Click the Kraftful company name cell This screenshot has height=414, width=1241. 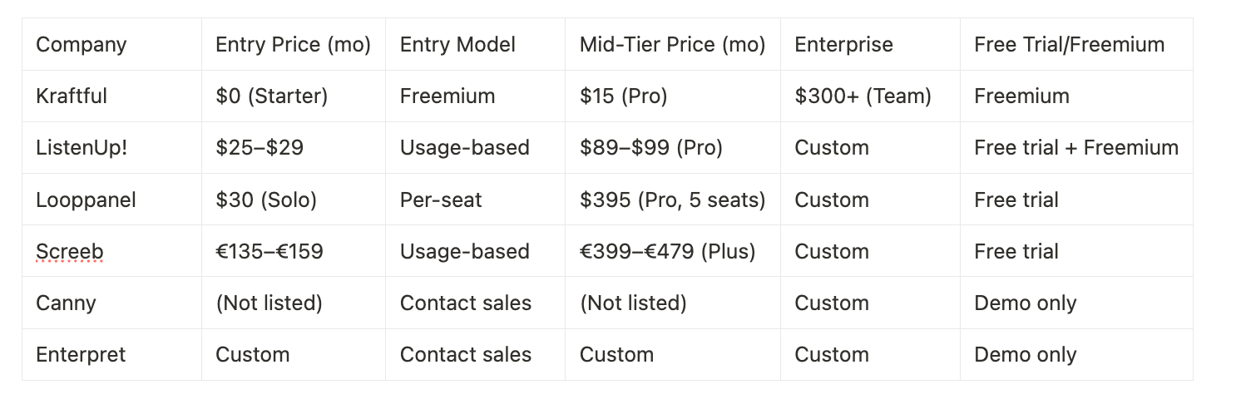pyautogui.click(x=72, y=96)
